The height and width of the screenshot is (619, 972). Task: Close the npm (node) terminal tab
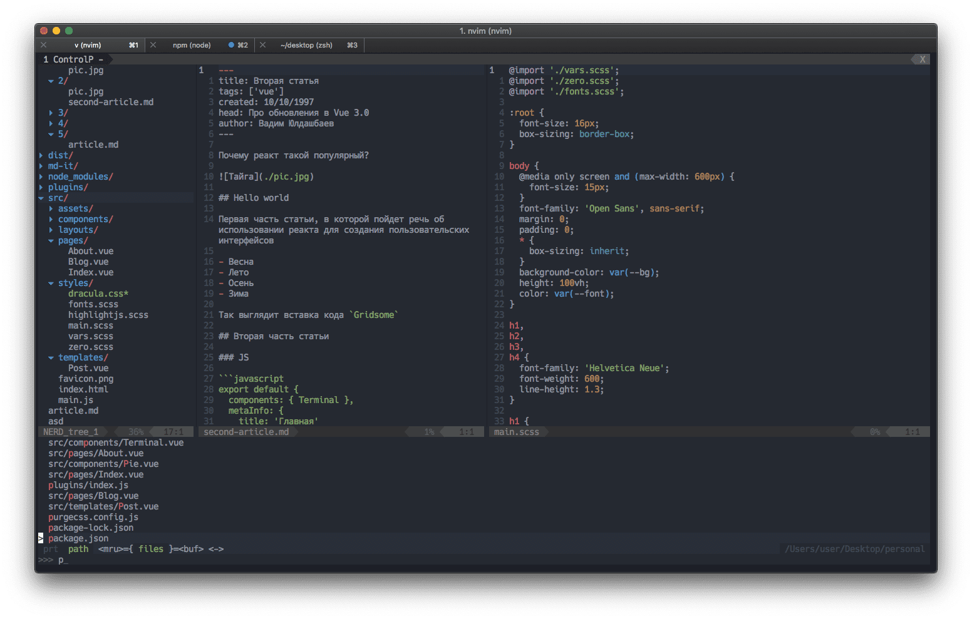[153, 45]
